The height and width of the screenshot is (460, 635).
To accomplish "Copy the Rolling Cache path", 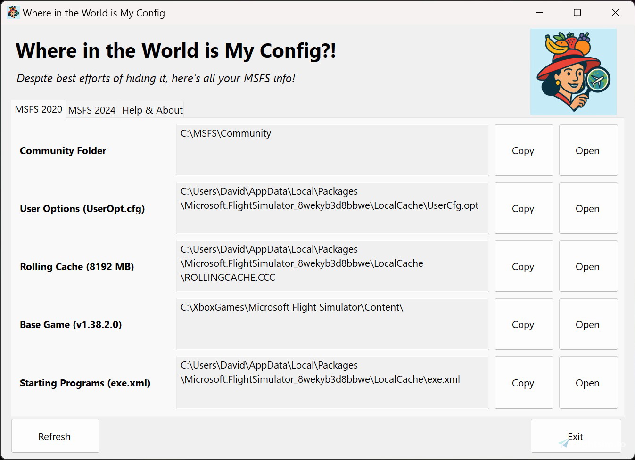I will pyautogui.click(x=523, y=266).
